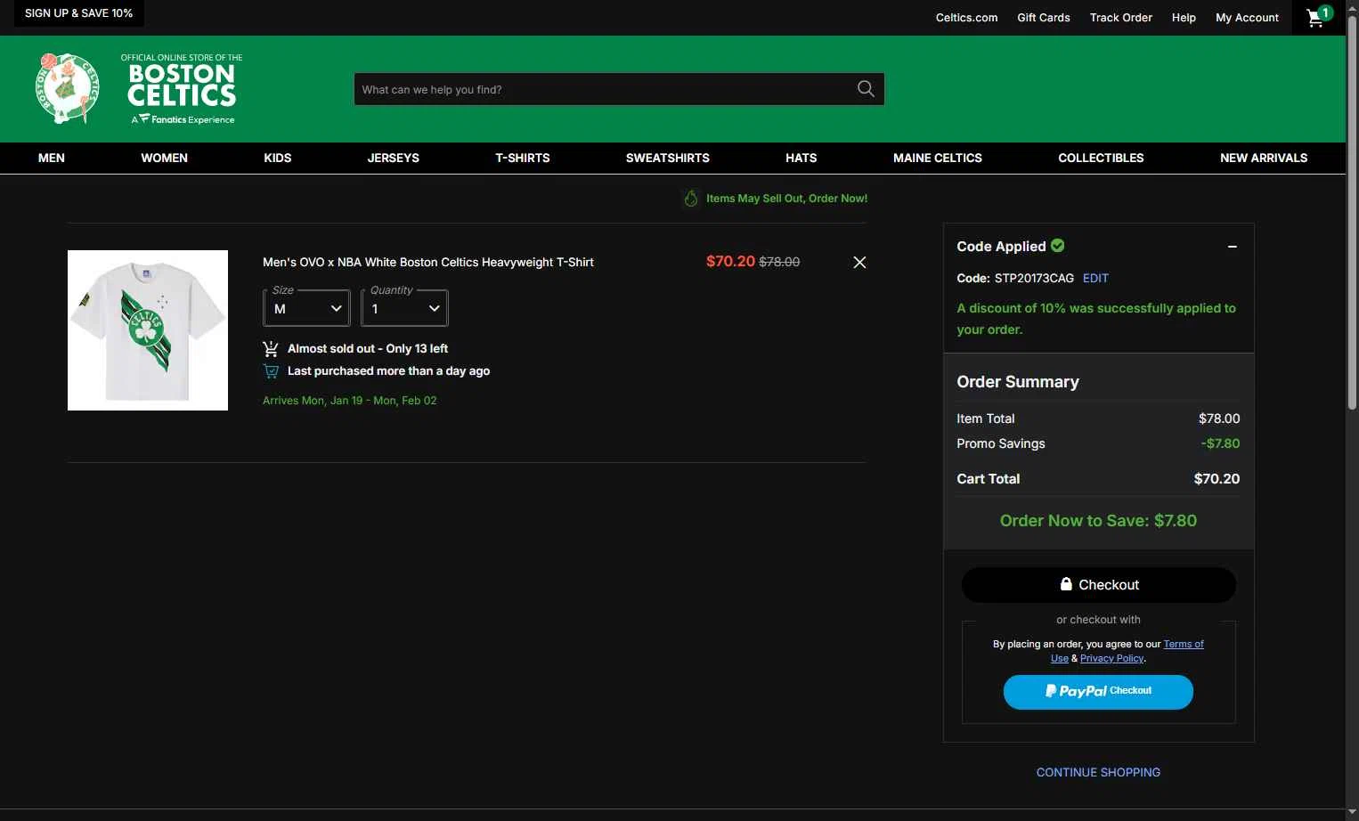The height and width of the screenshot is (821, 1359).
Task: Open the JERSEYS menu
Action: click(394, 158)
